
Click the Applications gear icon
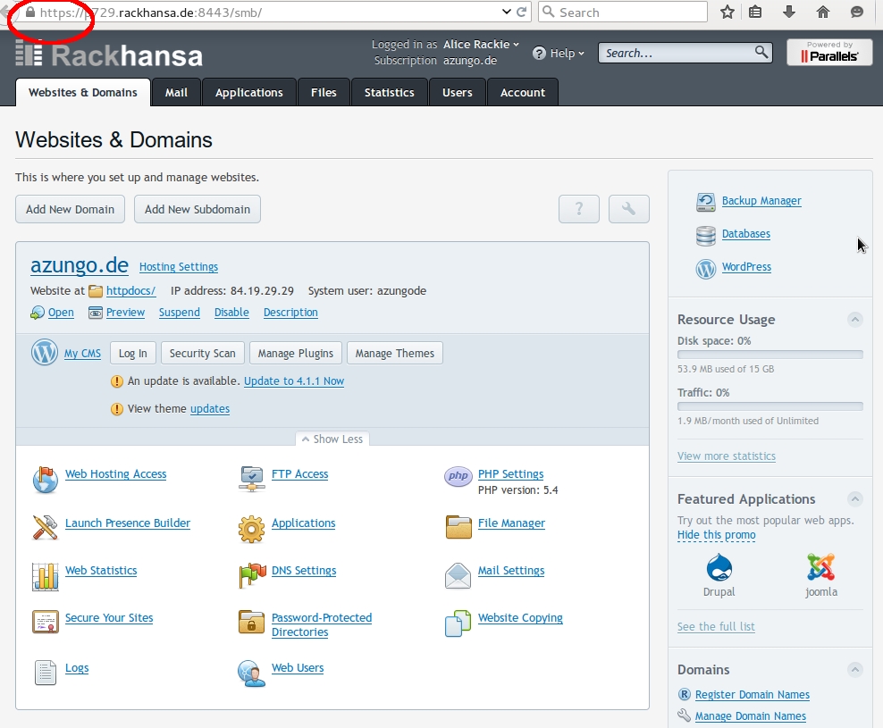point(251,529)
